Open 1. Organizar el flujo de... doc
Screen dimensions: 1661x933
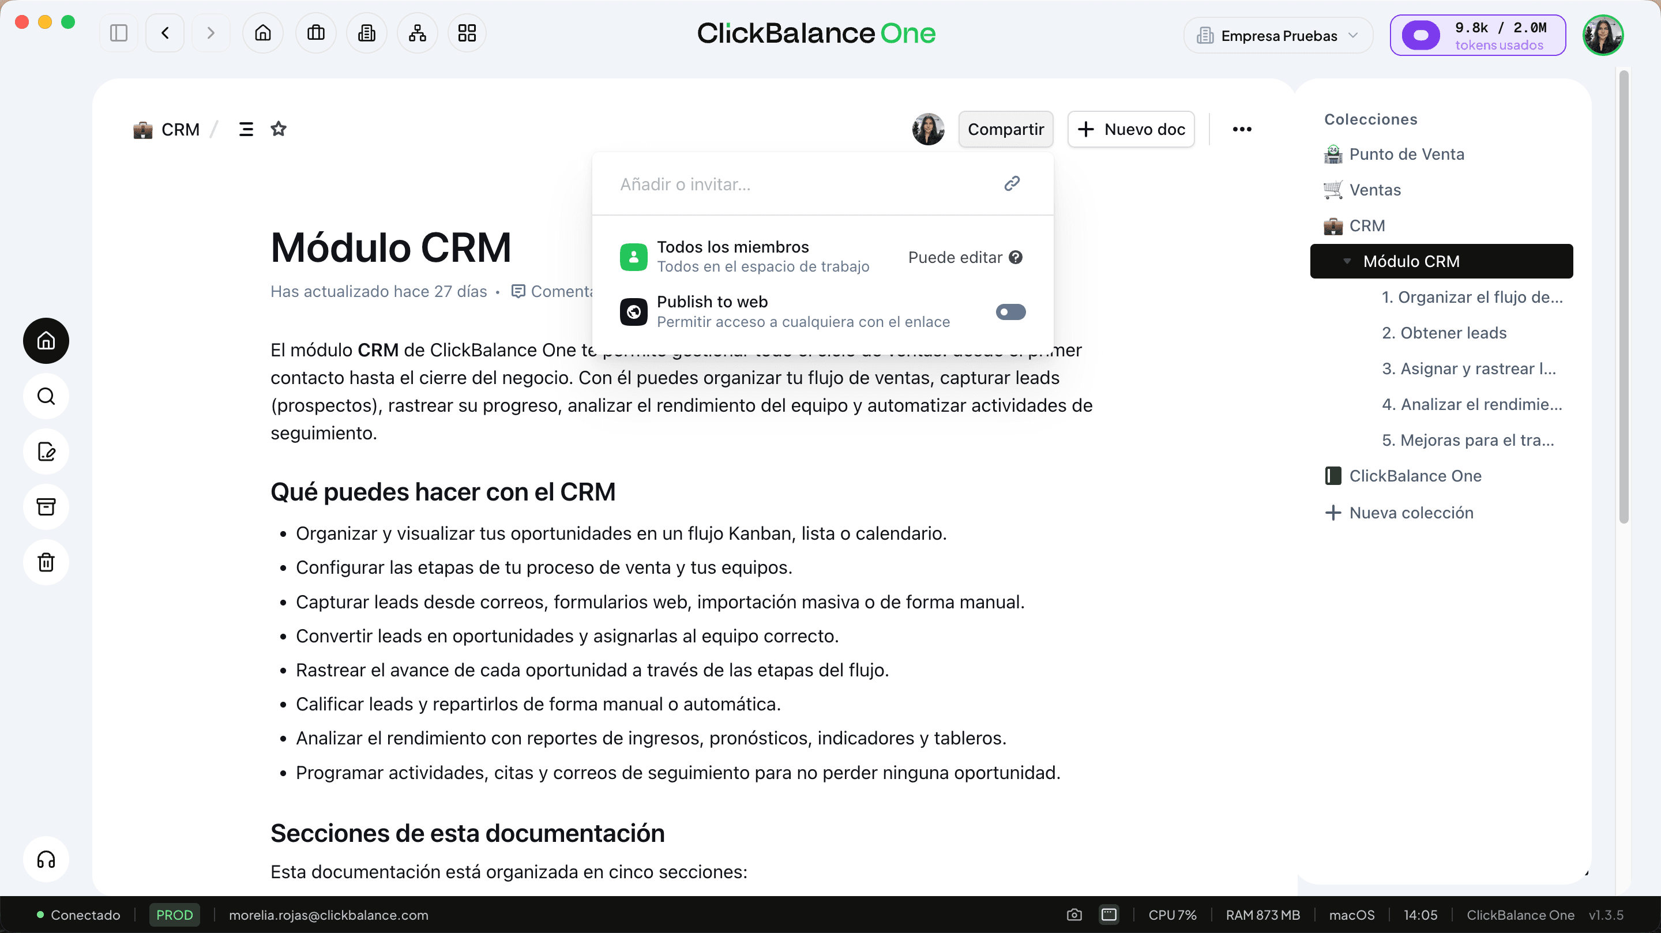[x=1472, y=297]
